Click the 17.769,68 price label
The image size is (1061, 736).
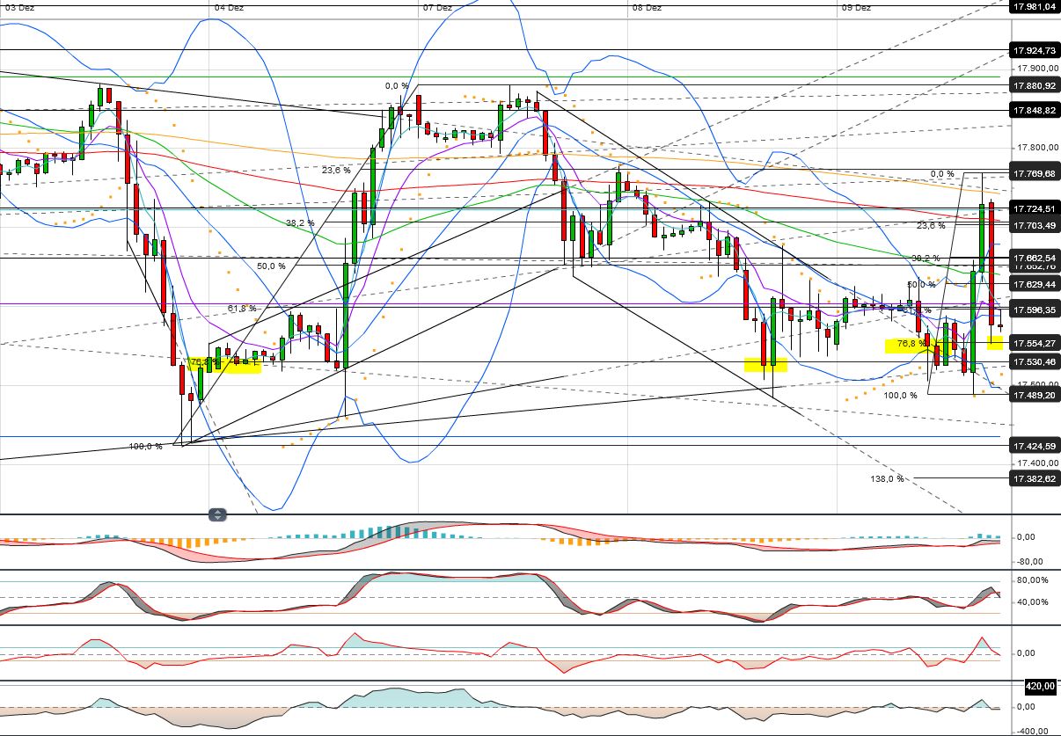click(1034, 173)
